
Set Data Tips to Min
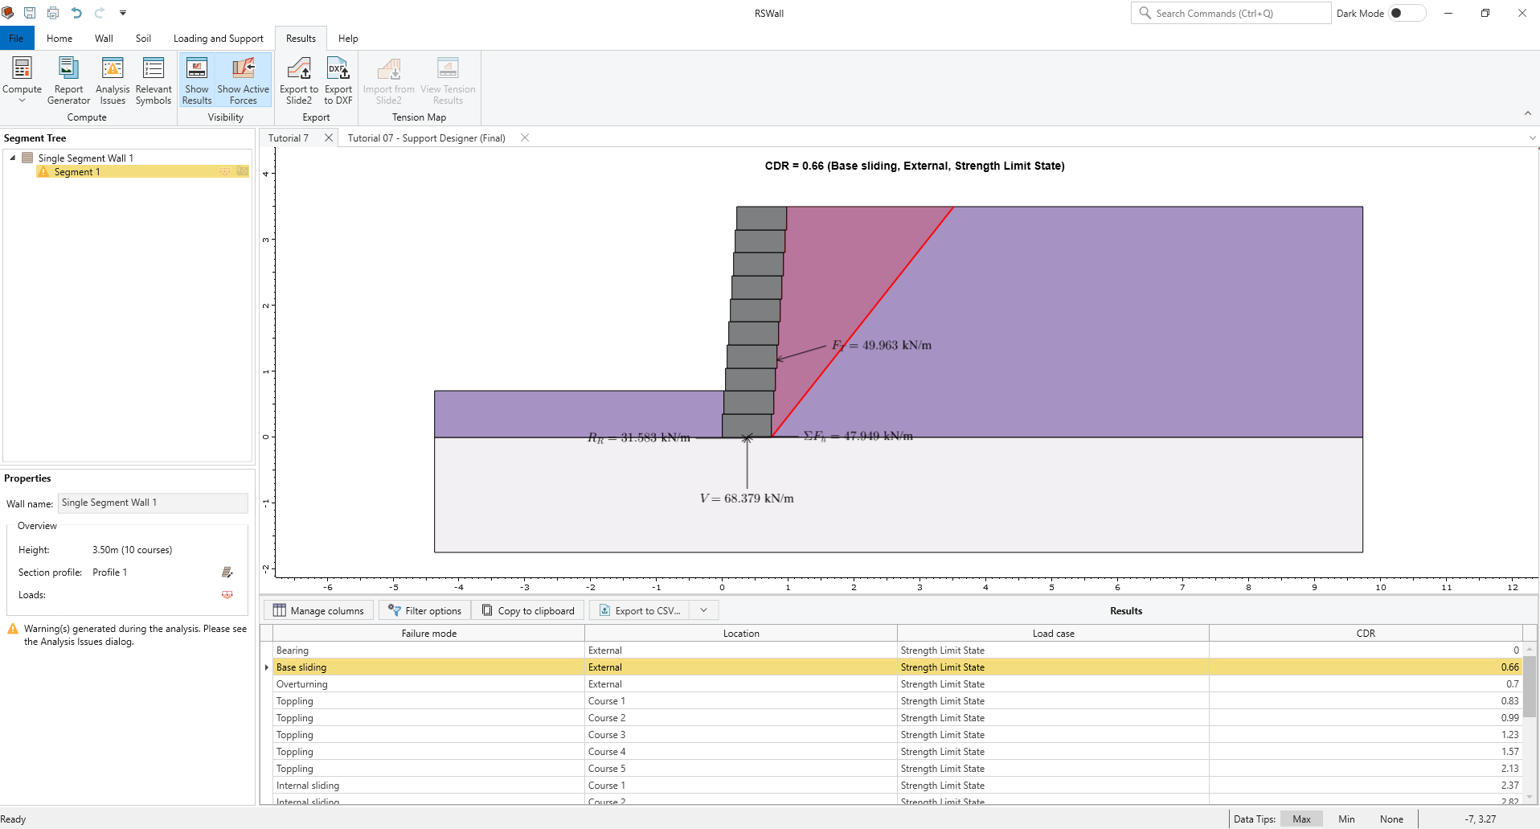(1346, 819)
